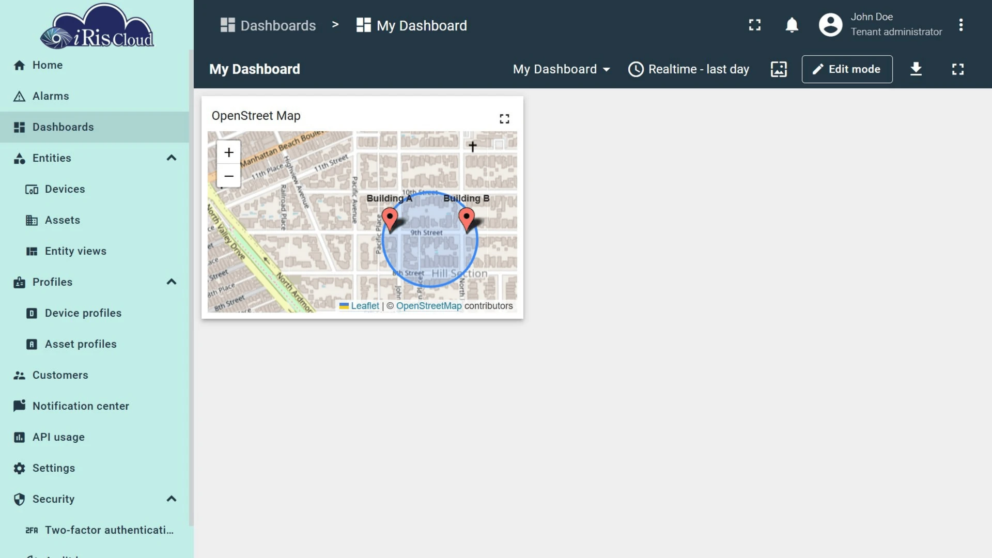Screen dimensions: 992x558
Task: Open Alarms in sidebar
Action: (x=95, y=96)
